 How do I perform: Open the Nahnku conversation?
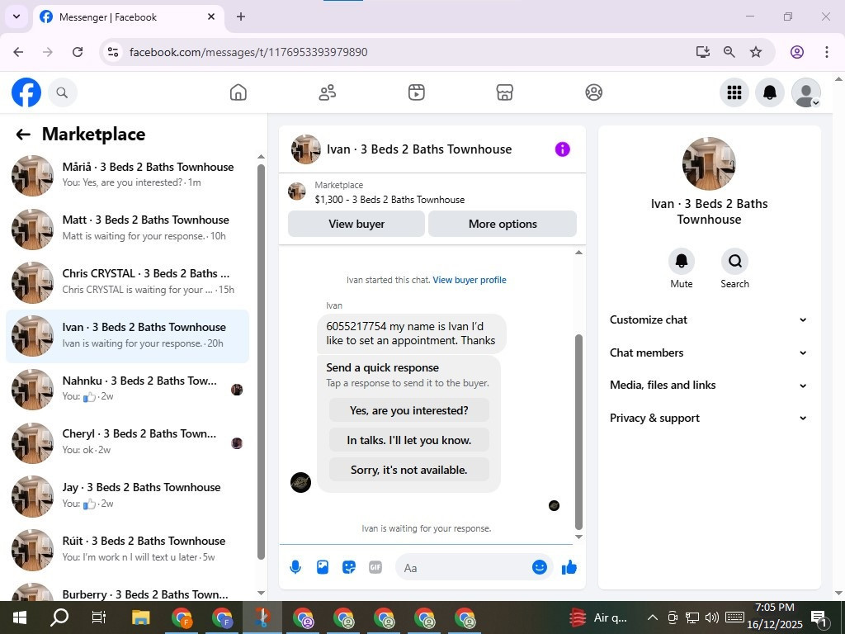point(128,389)
